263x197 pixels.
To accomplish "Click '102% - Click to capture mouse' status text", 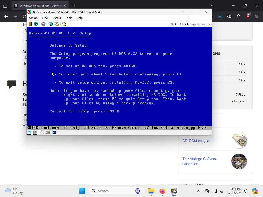I will pyautogui.click(x=190, y=24).
